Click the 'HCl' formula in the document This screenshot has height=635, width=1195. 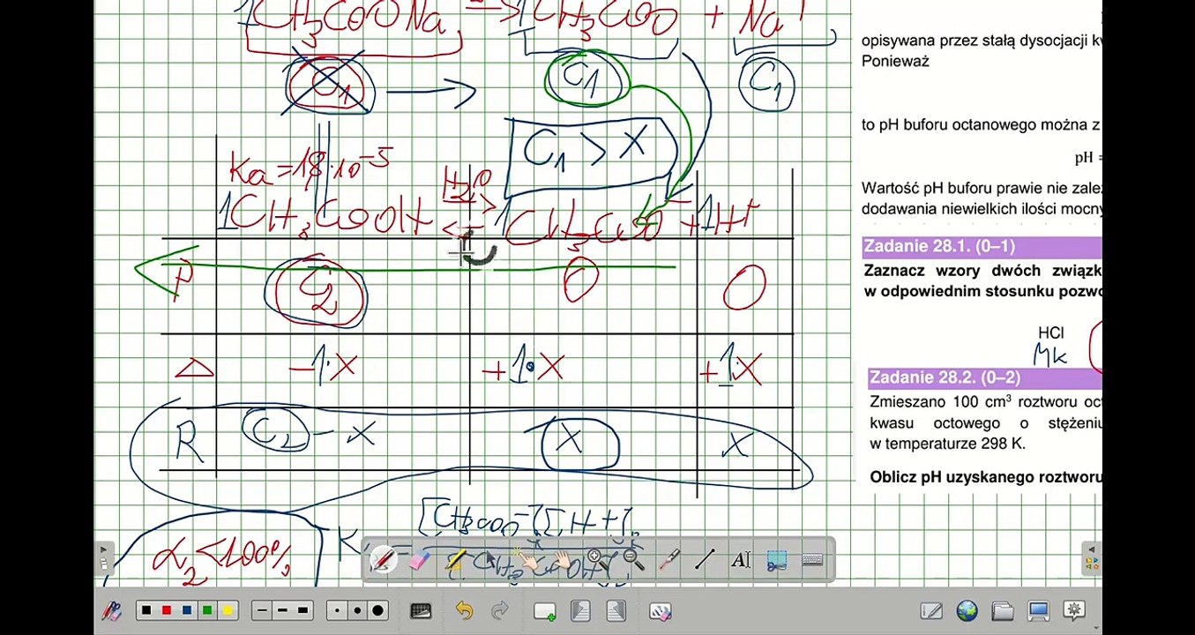click(x=1051, y=332)
